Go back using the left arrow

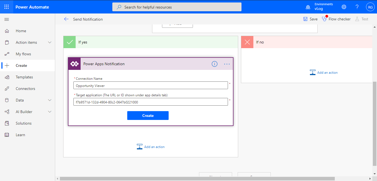coord(66,19)
